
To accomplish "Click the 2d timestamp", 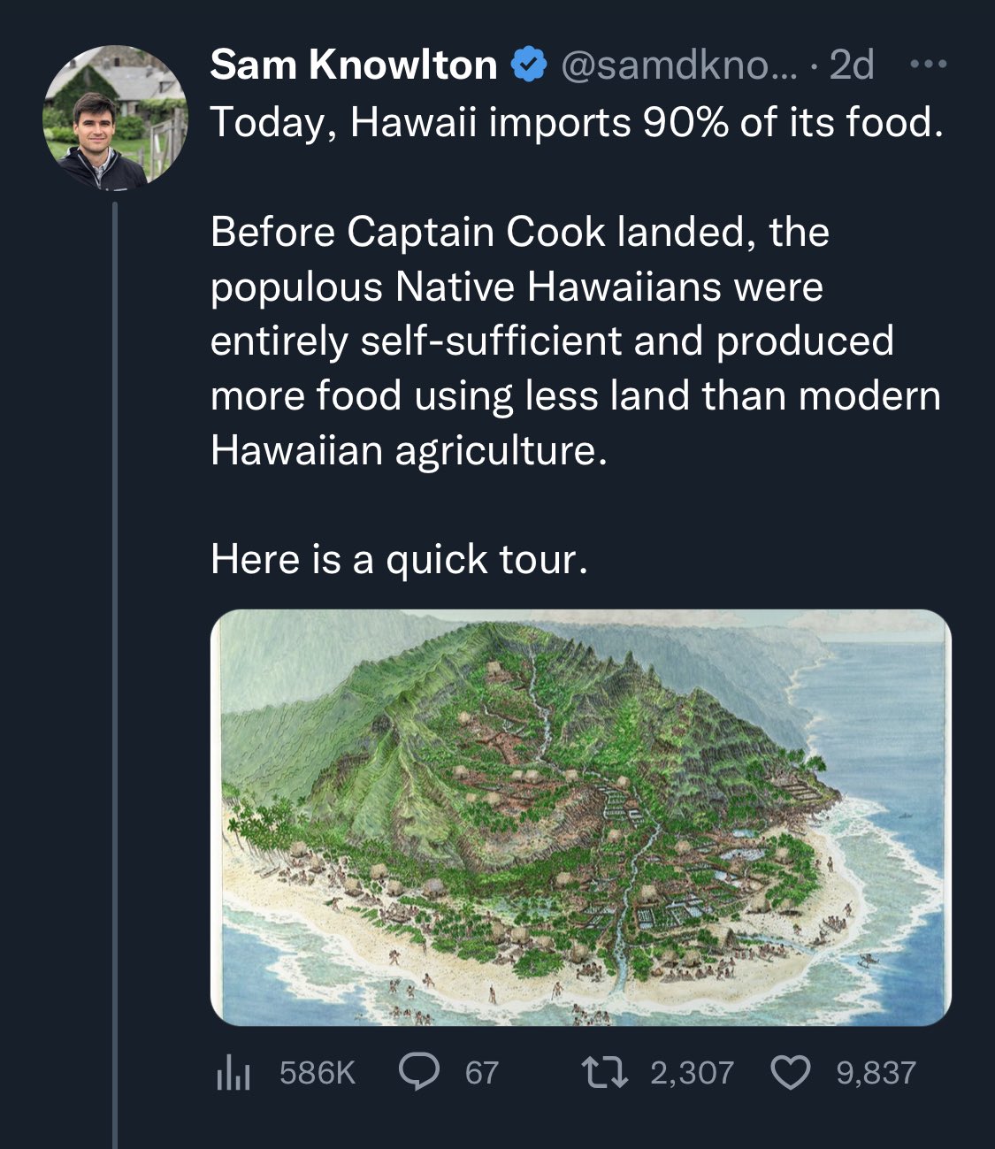I will 852,65.
